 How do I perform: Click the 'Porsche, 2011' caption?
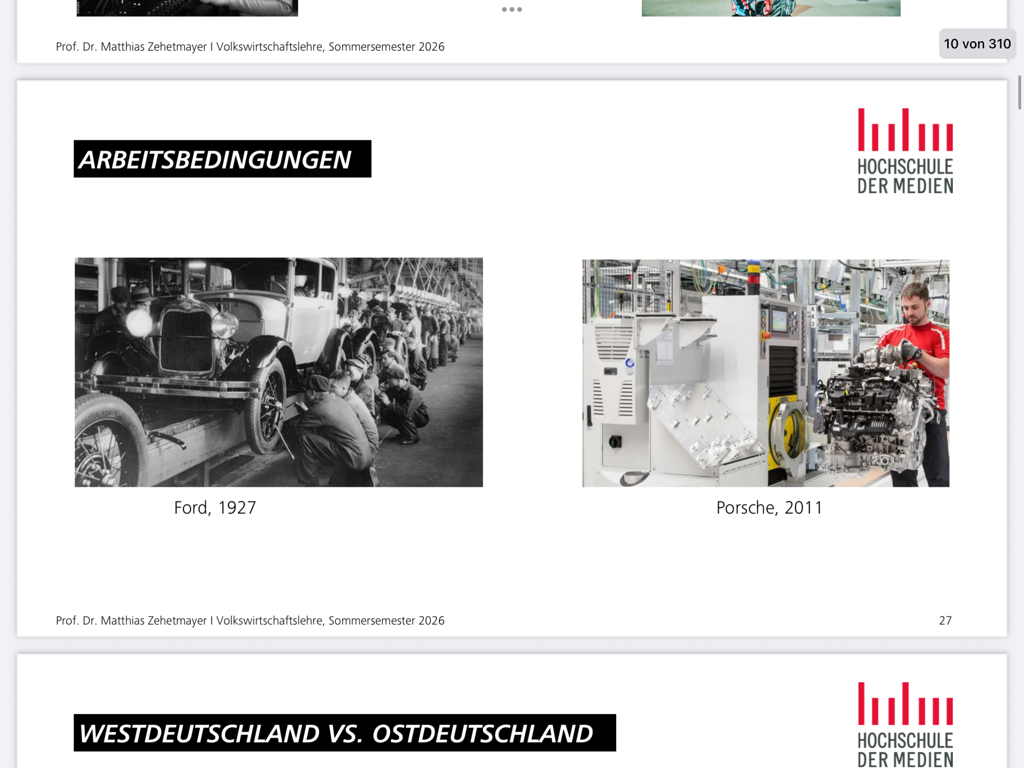point(769,508)
